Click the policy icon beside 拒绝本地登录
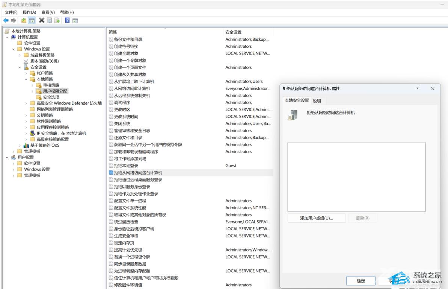The height and width of the screenshot is (289, 448). click(x=111, y=166)
